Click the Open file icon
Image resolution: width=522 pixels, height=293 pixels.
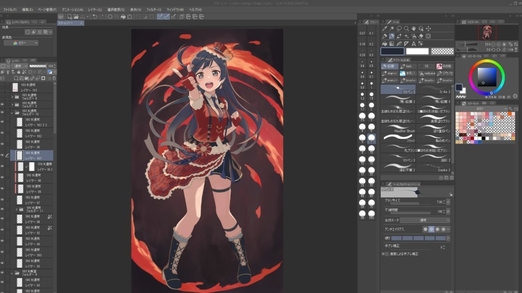[x=76, y=16]
